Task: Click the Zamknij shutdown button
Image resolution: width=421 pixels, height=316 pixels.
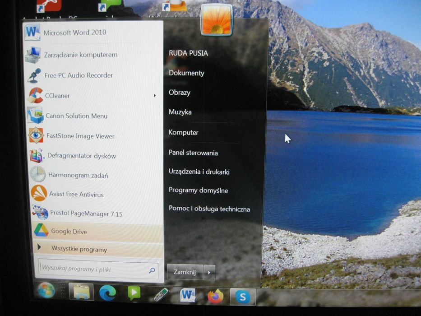Action: (x=185, y=272)
